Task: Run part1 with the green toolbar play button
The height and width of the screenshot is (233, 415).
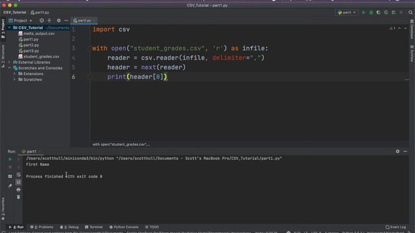Action: tap(364, 12)
